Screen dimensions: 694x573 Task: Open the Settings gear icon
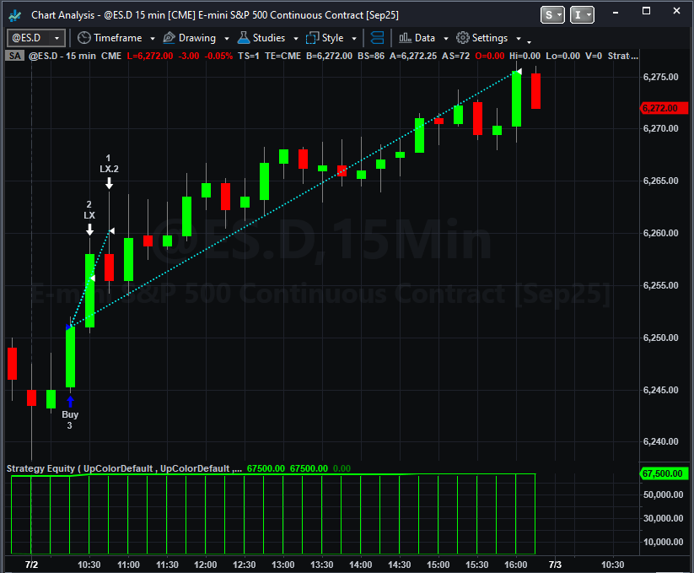[462, 38]
